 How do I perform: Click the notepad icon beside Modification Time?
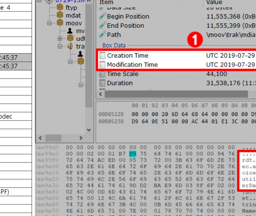pyautogui.click(x=102, y=65)
